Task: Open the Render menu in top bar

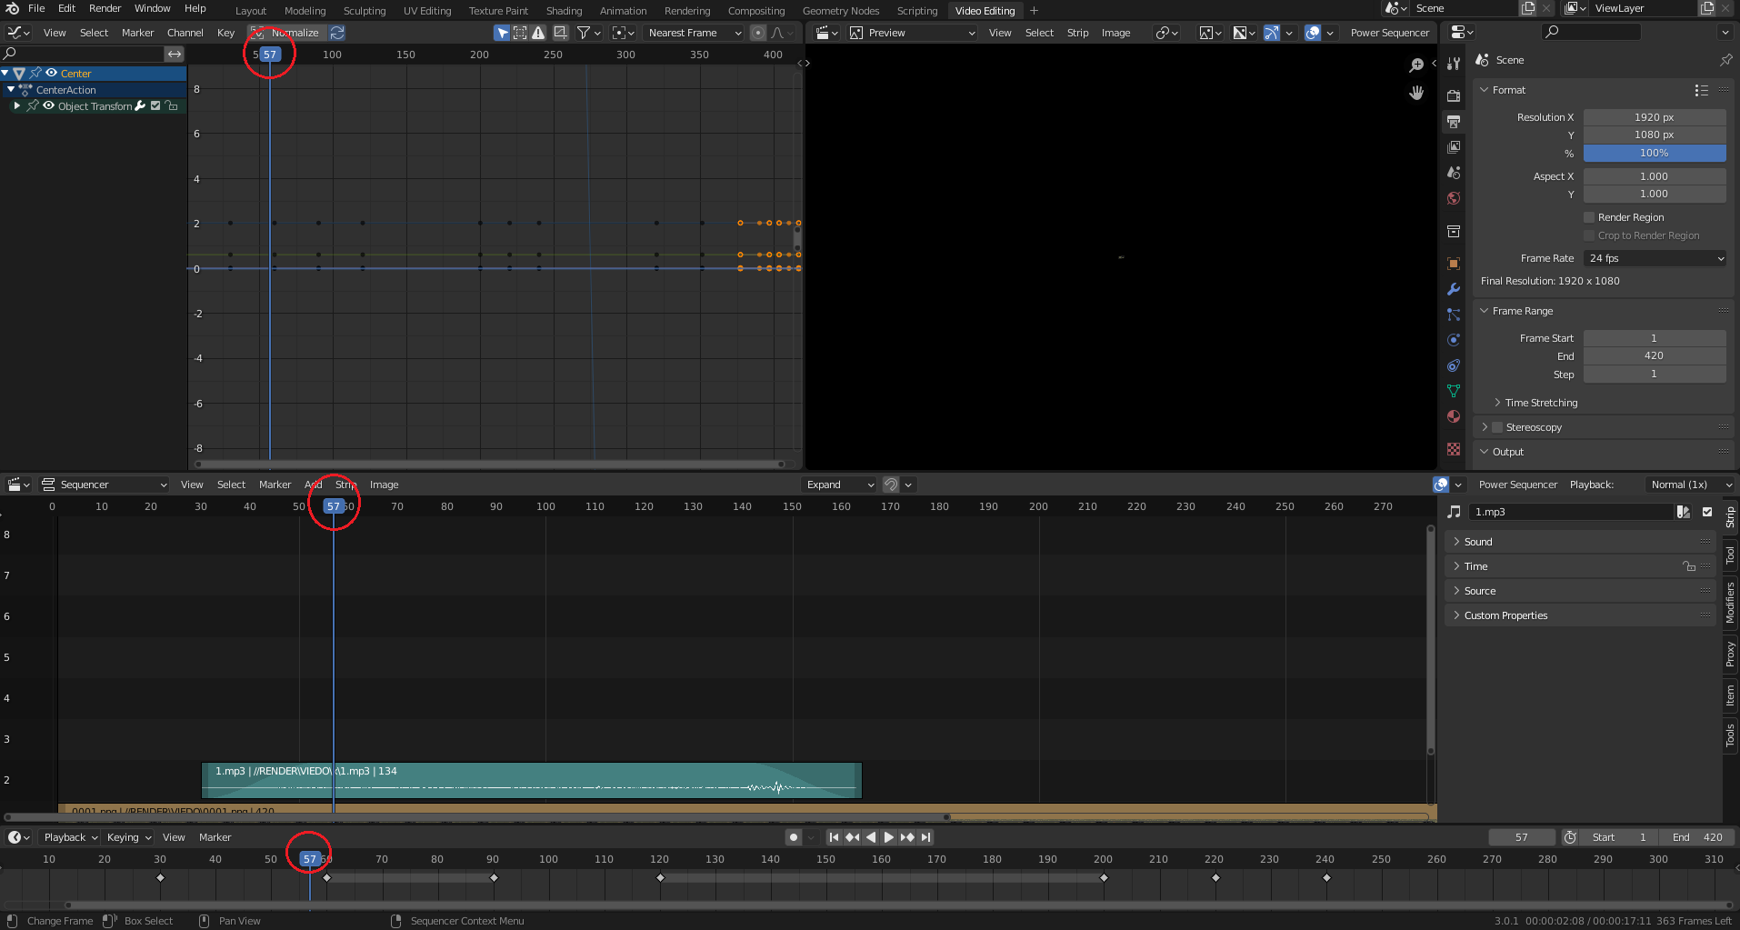Action: click(105, 8)
